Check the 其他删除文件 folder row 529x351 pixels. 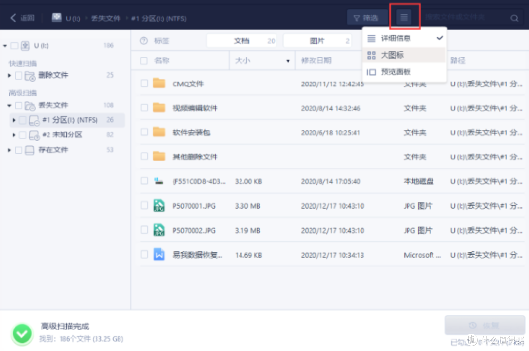pos(144,156)
